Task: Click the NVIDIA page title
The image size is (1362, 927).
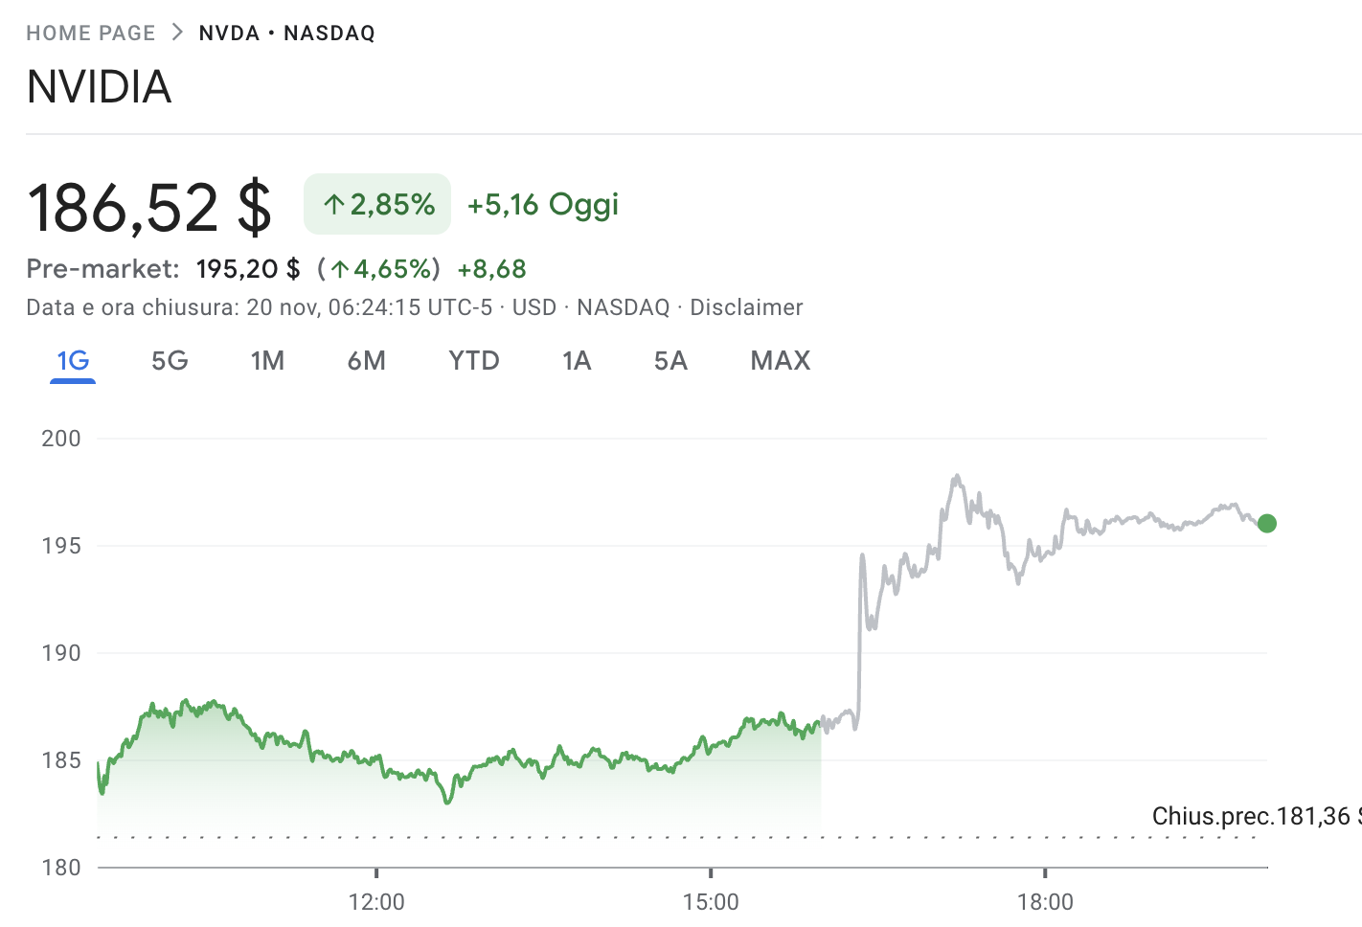Action: [x=100, y=87]
